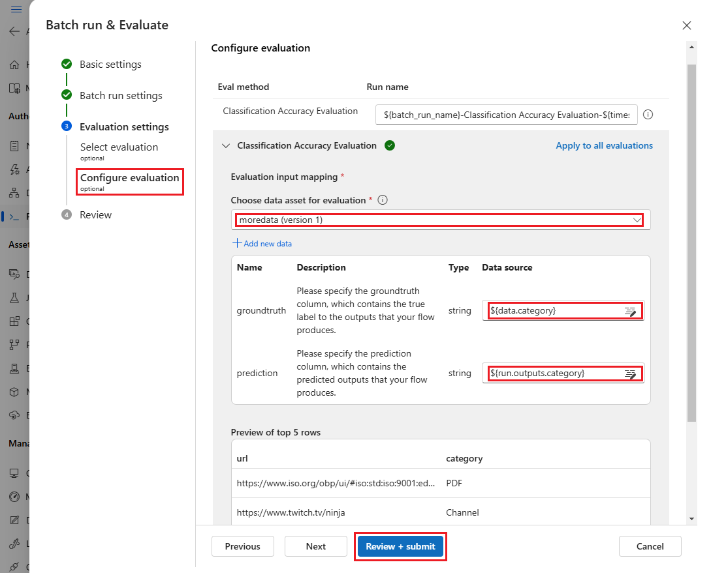Viewport: 711px width, 573px height.
Task: Open data picker icon in prediction source field
Action: (x=630, y=374)
